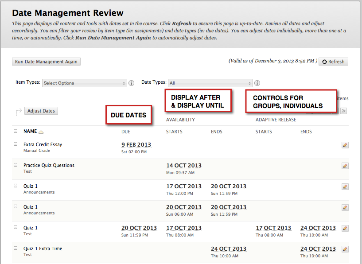Click edit pencil for Extra Credit Essay
The image size is (362, 264).
click(x=345, y=145)
